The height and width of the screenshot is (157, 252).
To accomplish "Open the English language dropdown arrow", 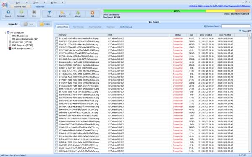I will (69, 14).
